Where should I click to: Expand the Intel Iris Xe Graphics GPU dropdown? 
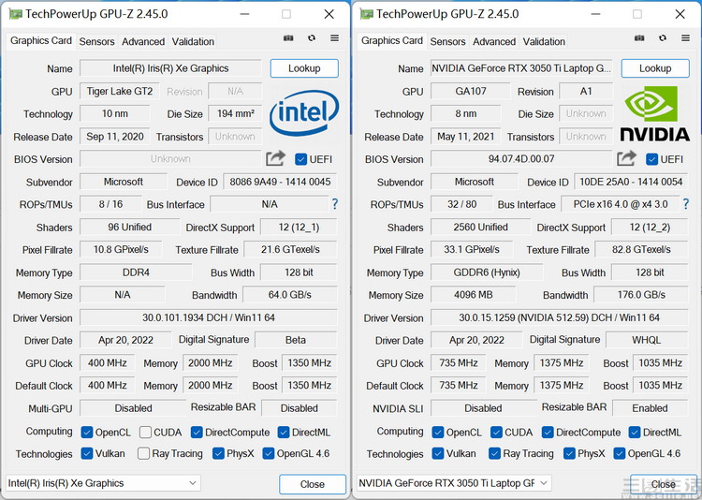click(193, 483)
